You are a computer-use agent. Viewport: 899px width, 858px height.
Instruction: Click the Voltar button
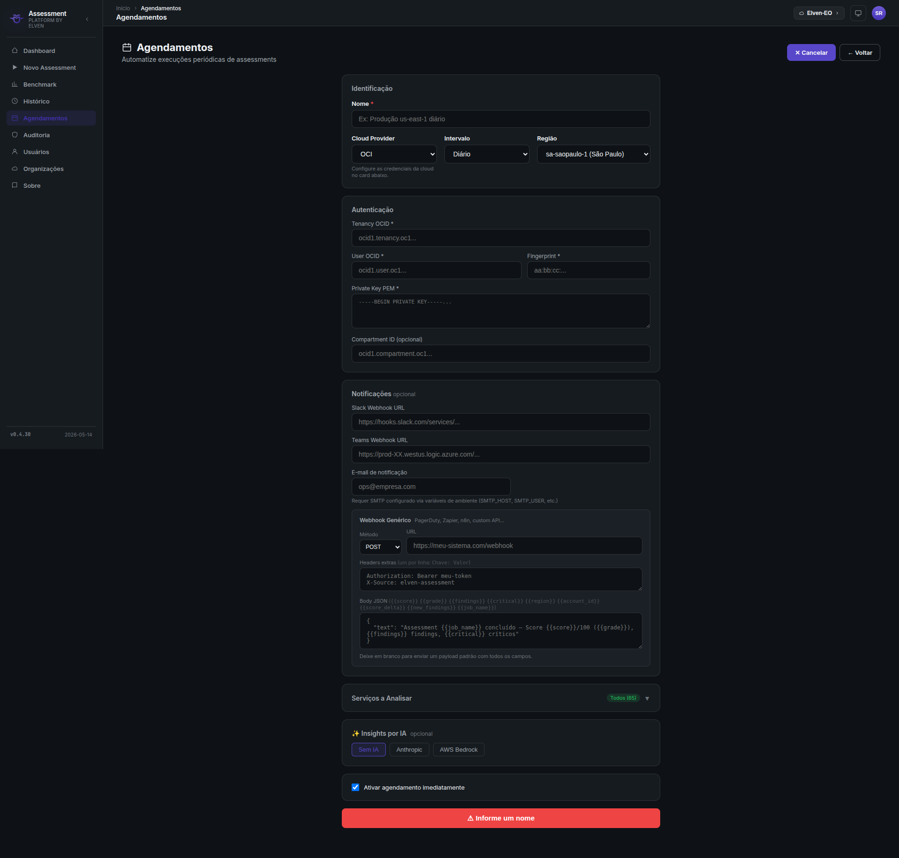pos(860,52)
